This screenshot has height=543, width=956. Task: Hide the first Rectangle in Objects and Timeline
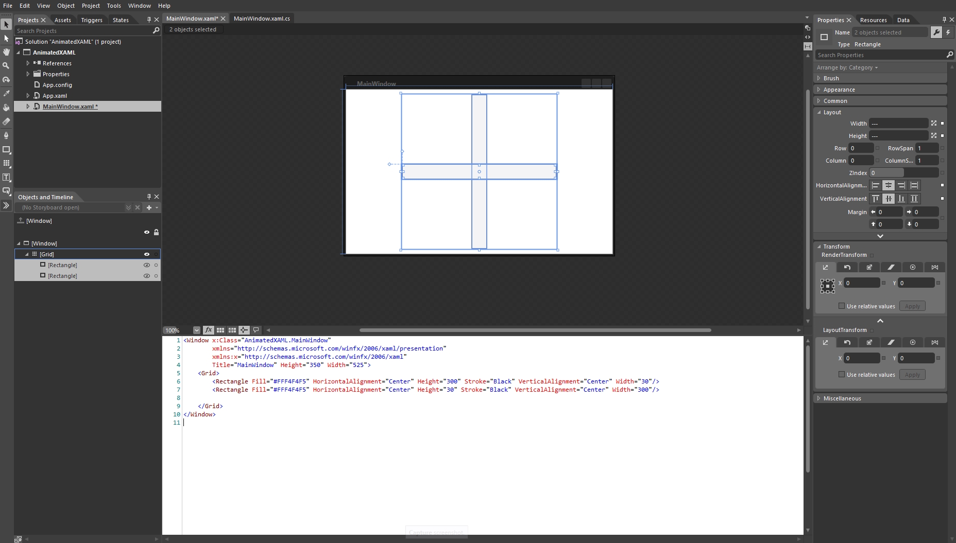147,265
